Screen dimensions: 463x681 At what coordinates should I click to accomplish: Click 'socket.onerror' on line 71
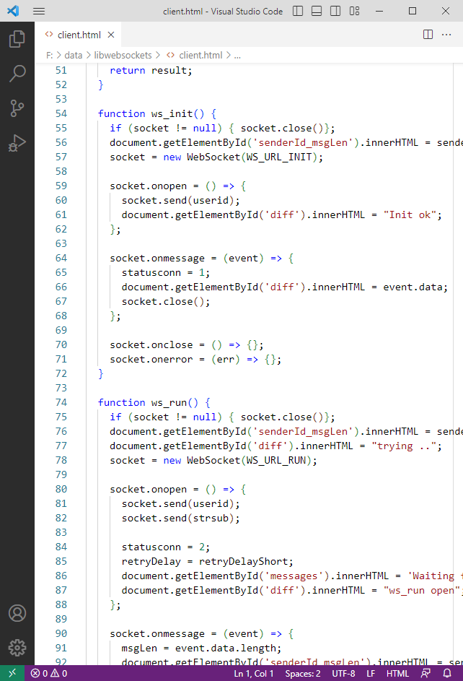pos(151,359)
